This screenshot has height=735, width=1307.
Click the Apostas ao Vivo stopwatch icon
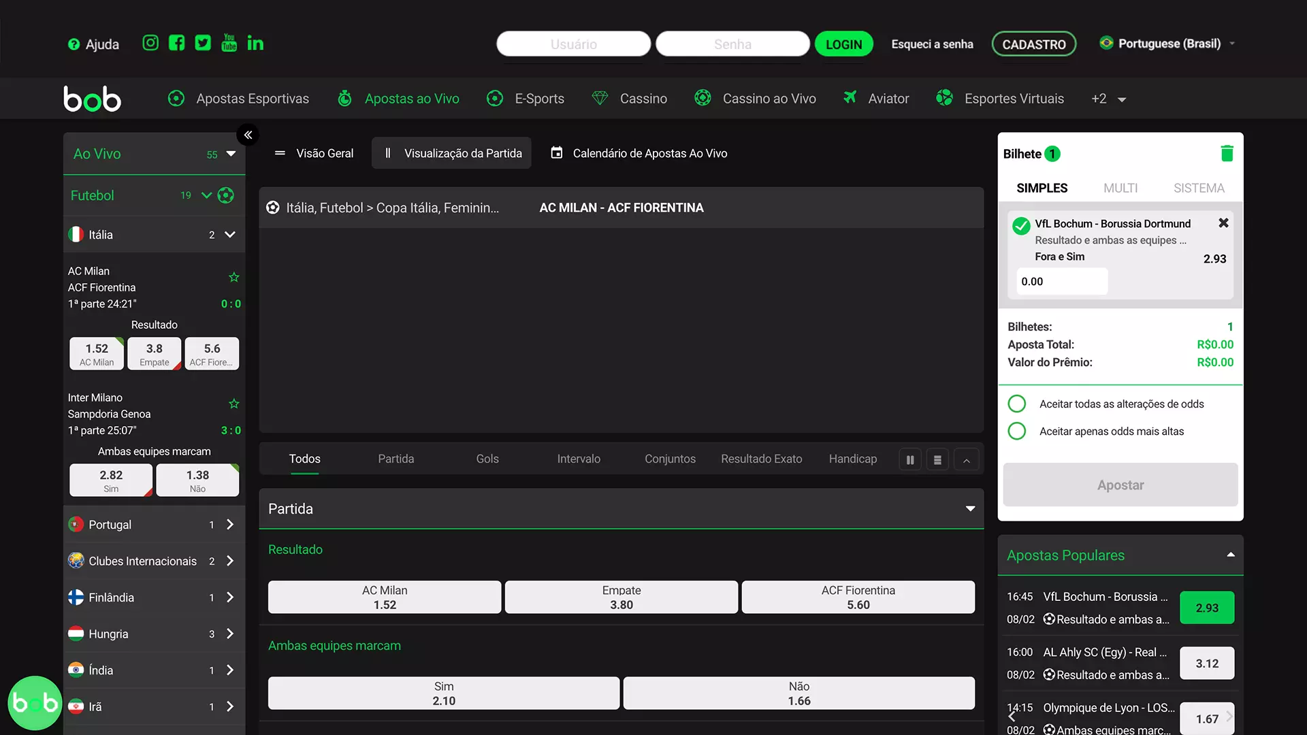click(x=345, y=98)
